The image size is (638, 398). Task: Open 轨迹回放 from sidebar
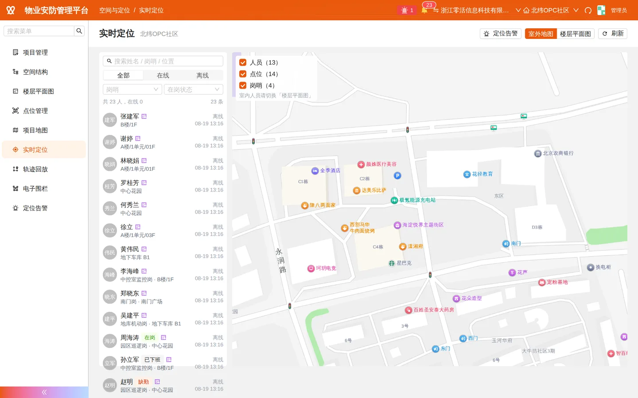[x=44, y=169]
